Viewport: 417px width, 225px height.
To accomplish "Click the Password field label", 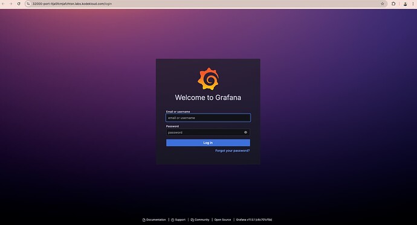I will [172, 126].
